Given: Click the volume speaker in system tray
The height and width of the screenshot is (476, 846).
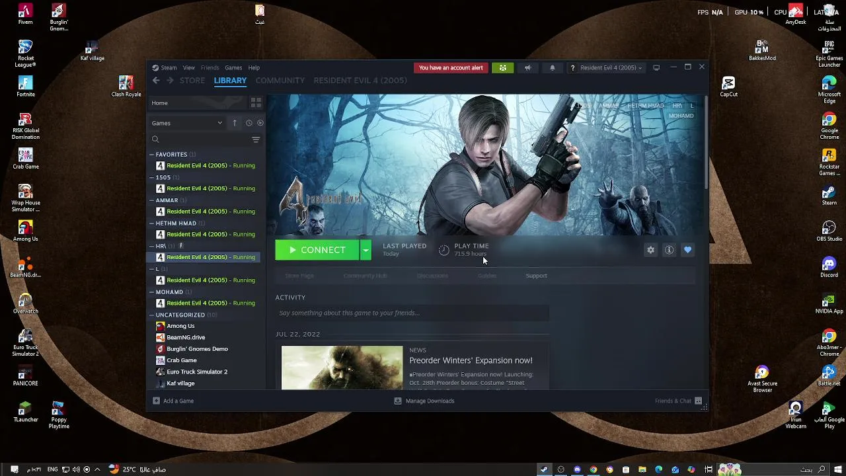Looking at the screenshot, I should pos(76,469).
